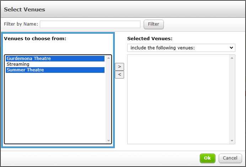The height and width of the screenshot is (167, 246).
Task: Click up arrow of the available venues scrollbar
Action: (108, 58)
